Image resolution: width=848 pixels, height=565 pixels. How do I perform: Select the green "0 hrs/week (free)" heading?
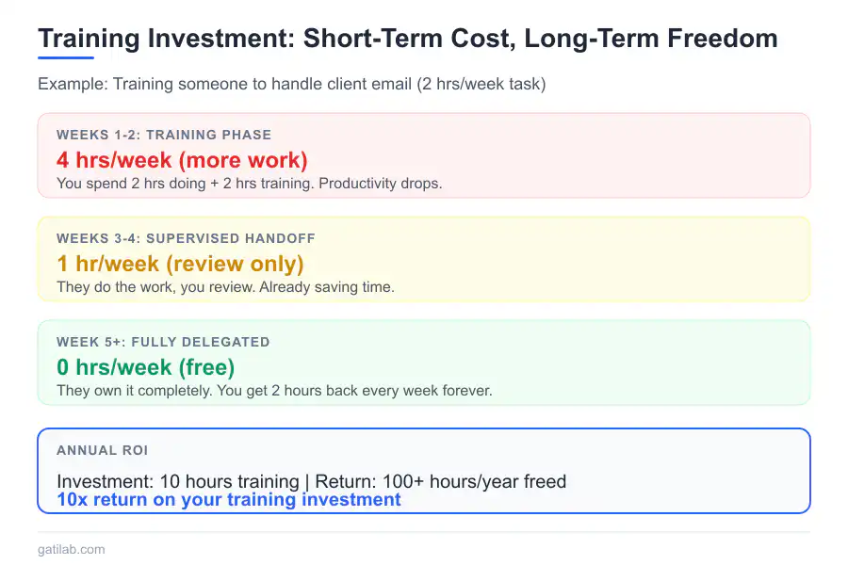145,367
